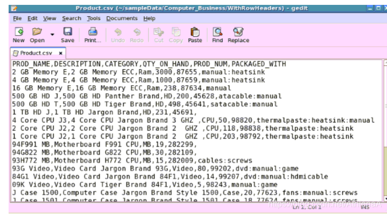This screenshot has width=387, height=214.
Task: Open the Tools menu
Action: [94, 18]
